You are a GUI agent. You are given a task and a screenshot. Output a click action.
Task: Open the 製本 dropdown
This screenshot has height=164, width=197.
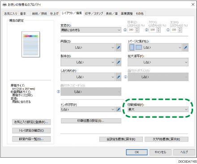click(88, 62)
